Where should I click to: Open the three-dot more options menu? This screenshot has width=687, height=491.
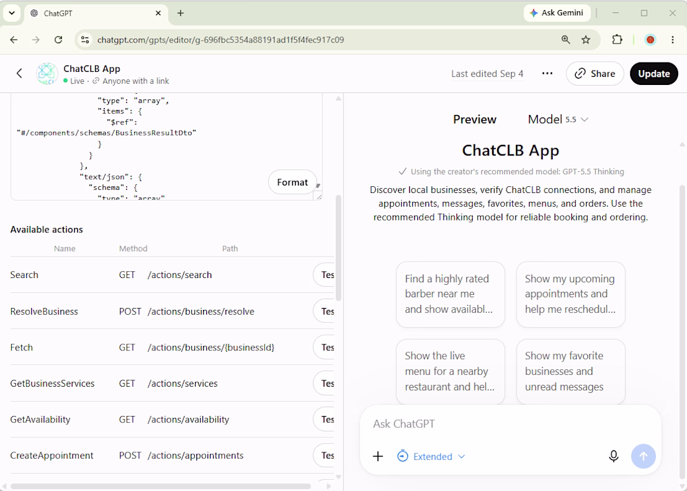(x=547, y=74)
